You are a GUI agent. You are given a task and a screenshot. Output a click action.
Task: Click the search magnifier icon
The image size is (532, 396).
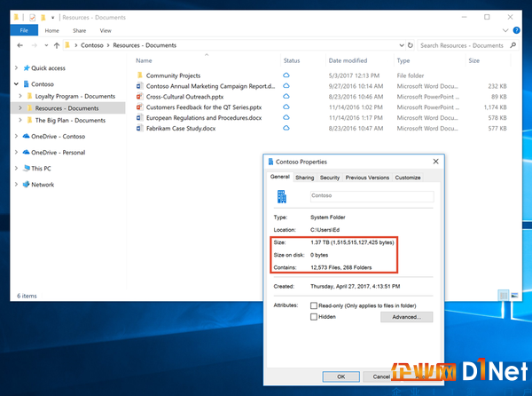pyautogui.click(x=512, y=45)
